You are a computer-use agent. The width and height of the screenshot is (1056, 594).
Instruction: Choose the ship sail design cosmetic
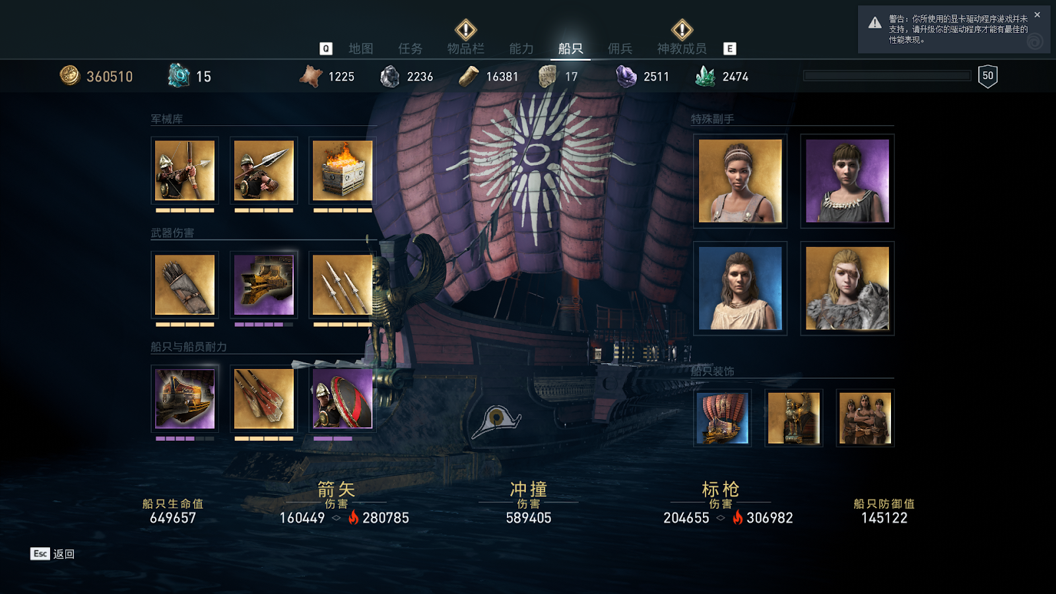(x=723, y=418)
